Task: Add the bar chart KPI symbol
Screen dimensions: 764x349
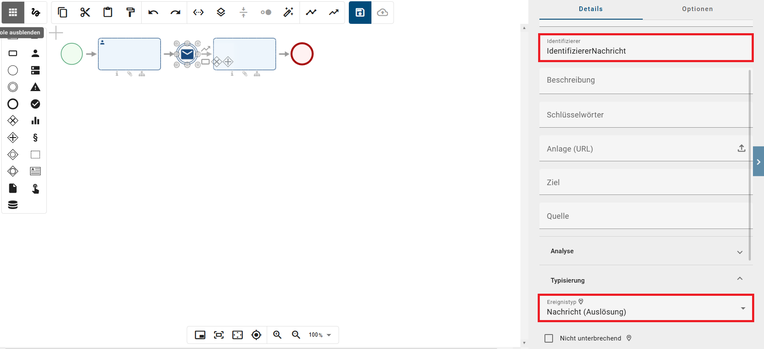Action: (x=35, y=121)
